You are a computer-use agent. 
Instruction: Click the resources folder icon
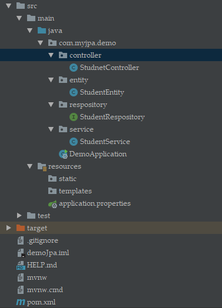pos(42,166)
